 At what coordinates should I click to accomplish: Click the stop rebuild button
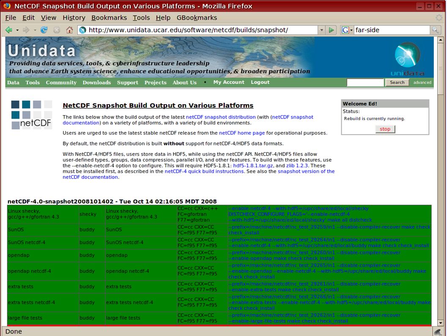pyautogui.click(x=385, y=129)
